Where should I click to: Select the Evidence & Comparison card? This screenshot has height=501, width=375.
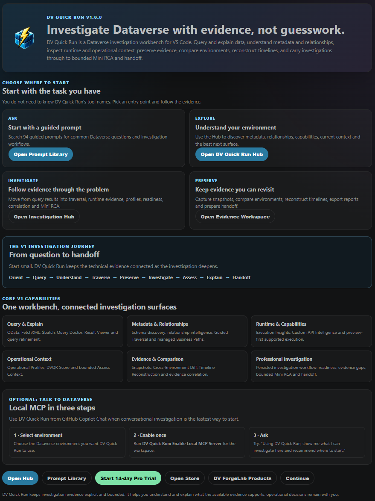187,366
